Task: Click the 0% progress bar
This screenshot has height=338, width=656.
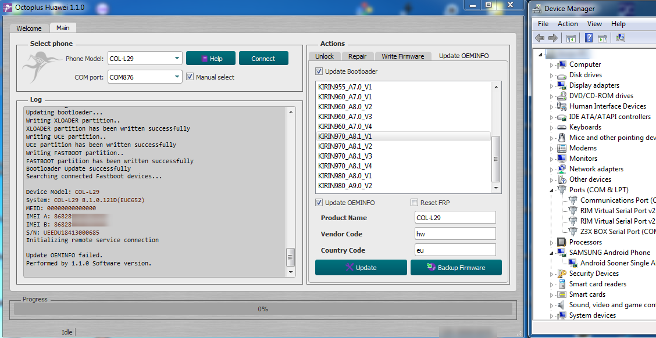Action: [263, 309]
